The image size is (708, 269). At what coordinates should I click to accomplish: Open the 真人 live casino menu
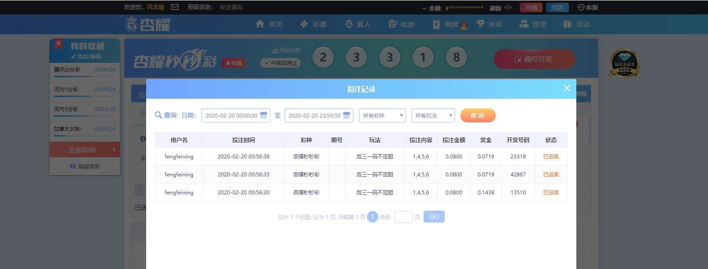[357, 24]
